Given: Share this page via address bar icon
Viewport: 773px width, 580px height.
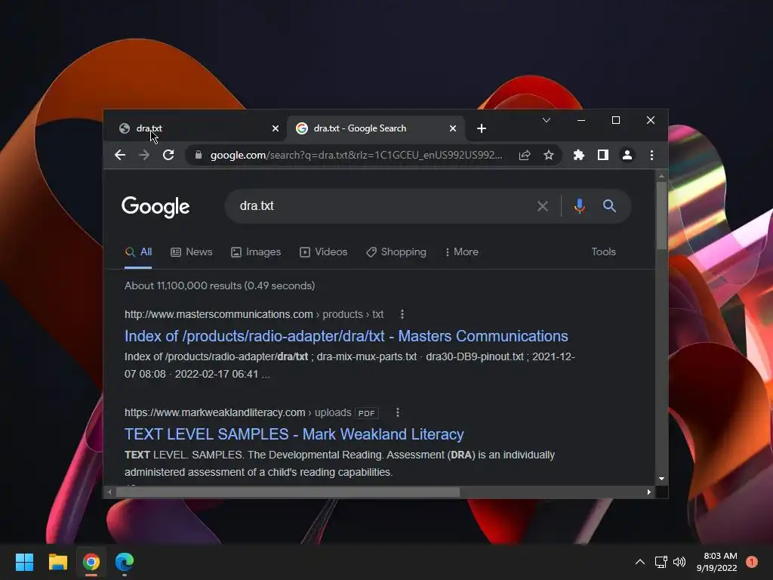Looking at the screenshot, I should (525, 155).
